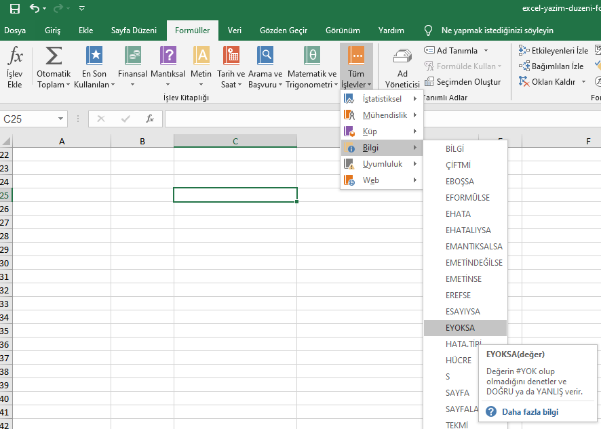Select EHATA from the Bilgi function list

(458, 214)
